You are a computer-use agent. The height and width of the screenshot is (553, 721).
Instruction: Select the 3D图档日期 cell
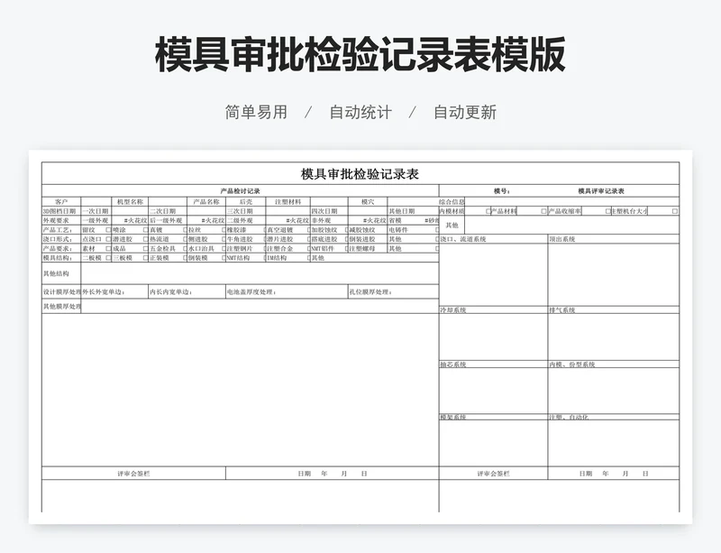pyautogui.click(x=61, y=211)
